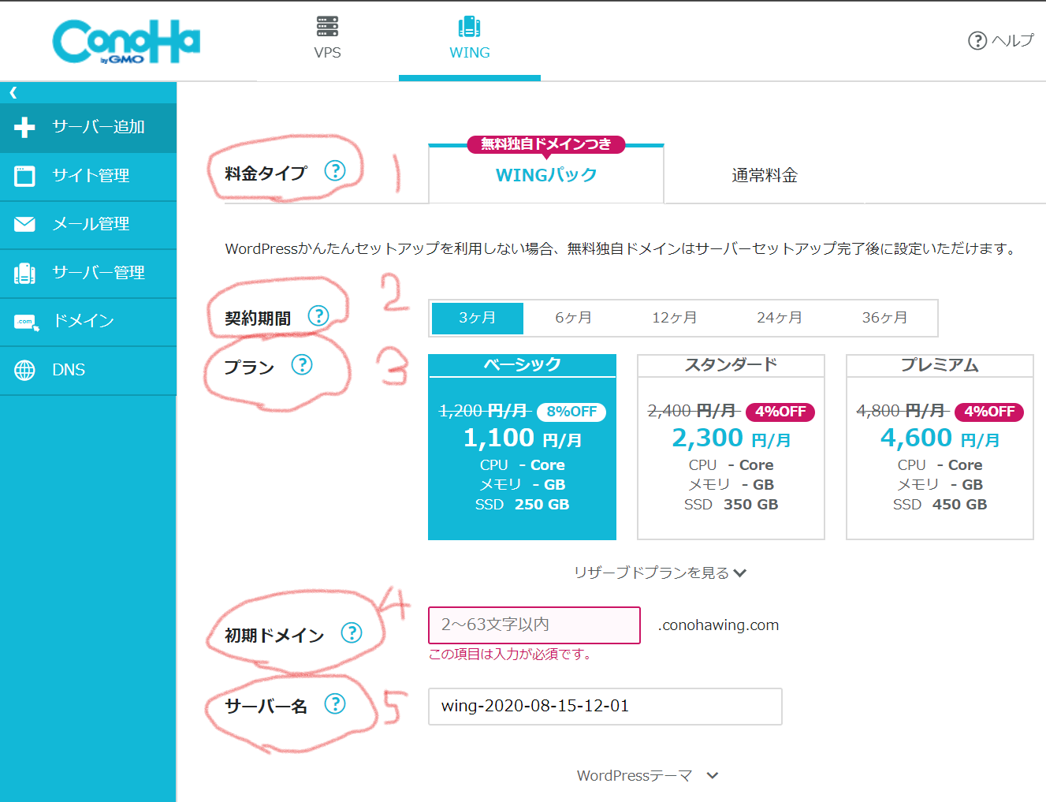This screenshot has height=802, width=1046.
Task: Switch to the WINGパック pricing tab
Action: tap(546, 174)
